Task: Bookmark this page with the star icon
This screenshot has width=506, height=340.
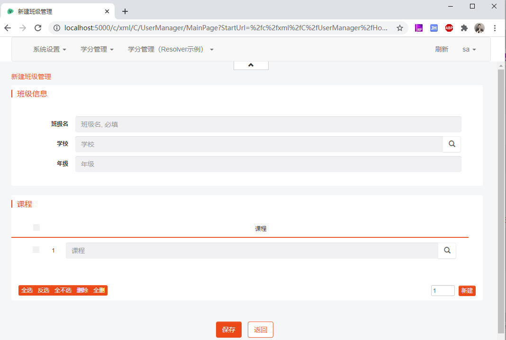Action: tap(399, 28)
